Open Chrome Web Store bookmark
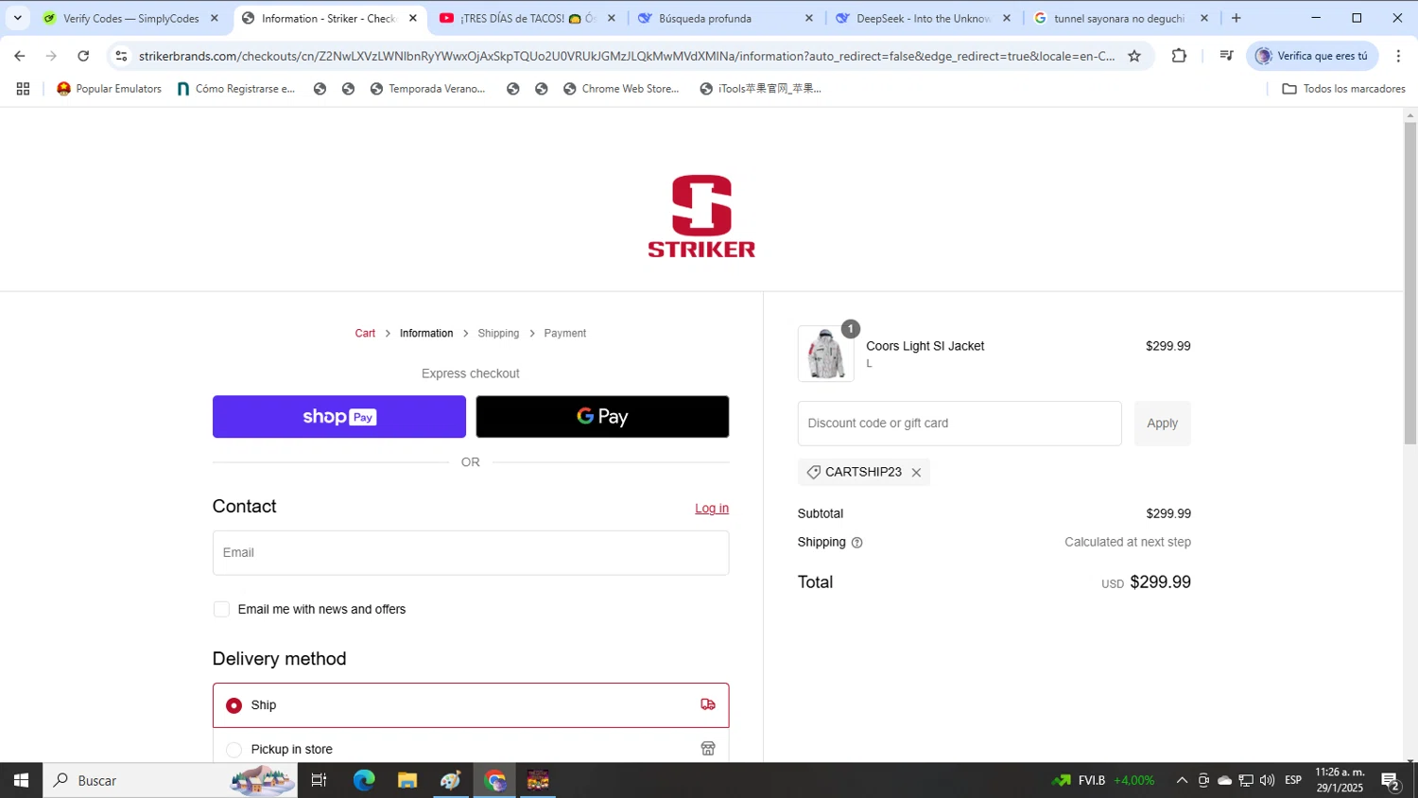The image size is (1418, 798). 621,89
